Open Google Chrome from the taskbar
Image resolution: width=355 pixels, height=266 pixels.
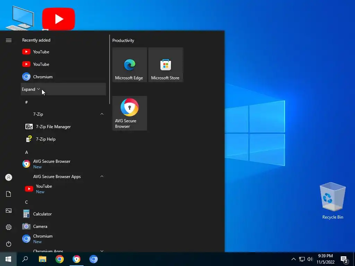click(x=60, y=259)
